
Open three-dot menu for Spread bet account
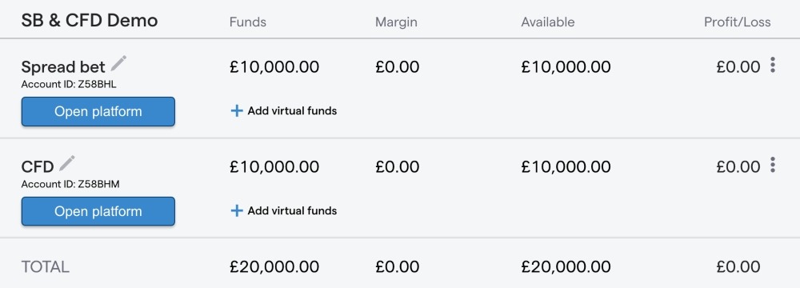(x=773, y=65)
